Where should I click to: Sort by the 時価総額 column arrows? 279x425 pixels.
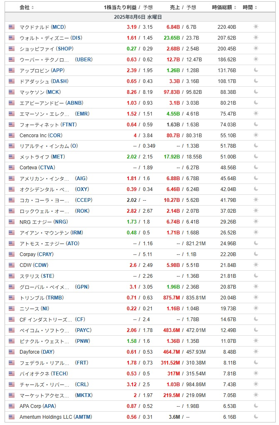(x=235, y=8)
